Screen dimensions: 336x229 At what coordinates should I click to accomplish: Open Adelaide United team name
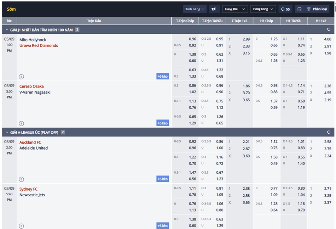click(34, 148)
